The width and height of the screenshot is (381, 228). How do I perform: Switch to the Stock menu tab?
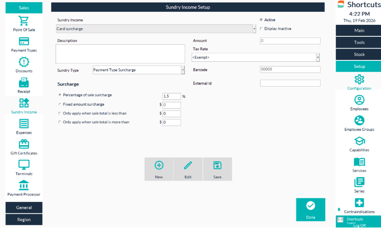click(359, 54)
